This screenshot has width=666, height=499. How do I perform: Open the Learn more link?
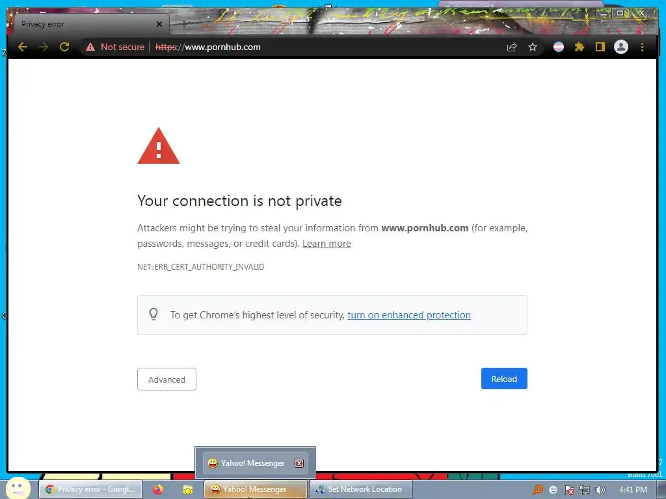[326, 244]
